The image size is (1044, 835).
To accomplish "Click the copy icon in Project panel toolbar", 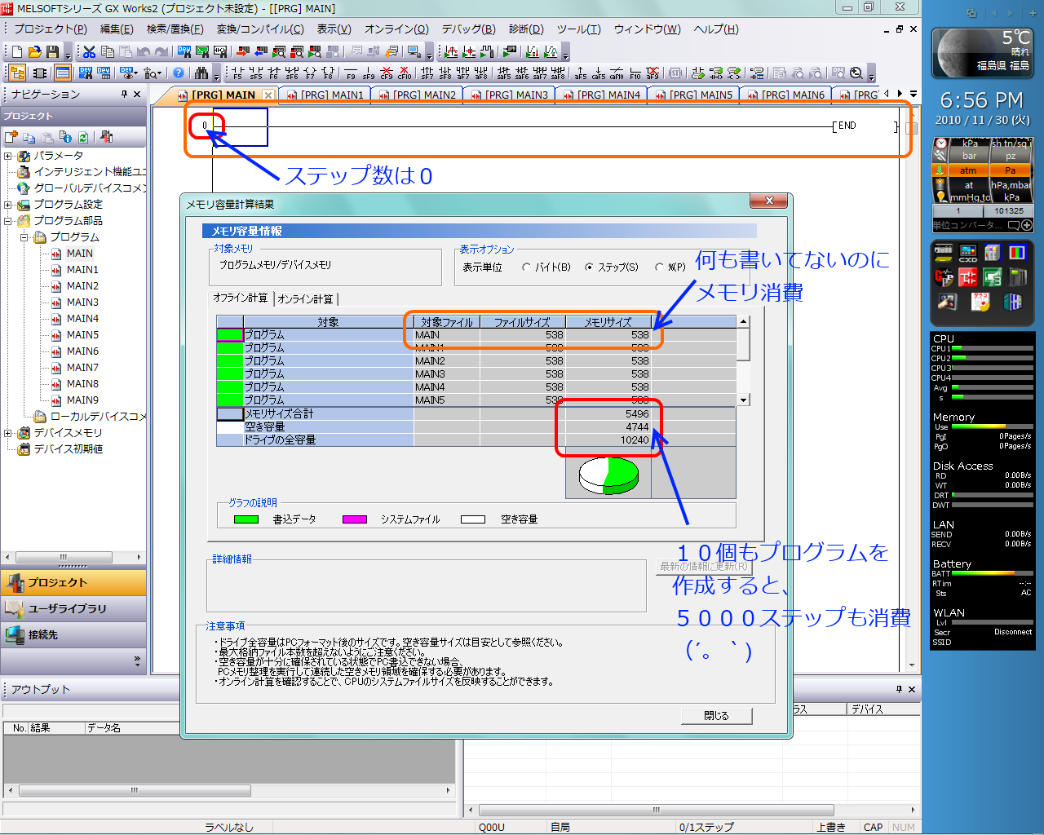I will [x=29, y=137].
